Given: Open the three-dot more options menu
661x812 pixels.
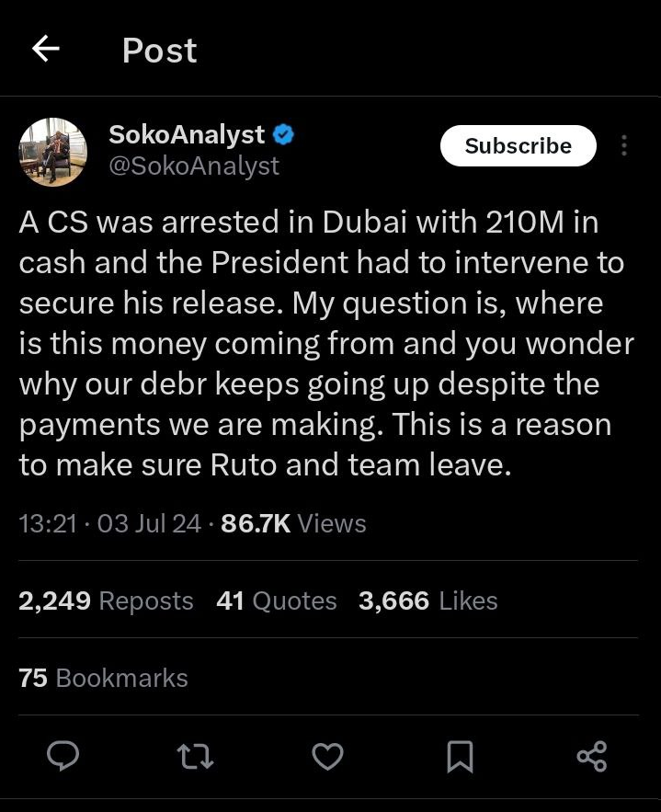Looking at the screenshot, I should [625, 146].
